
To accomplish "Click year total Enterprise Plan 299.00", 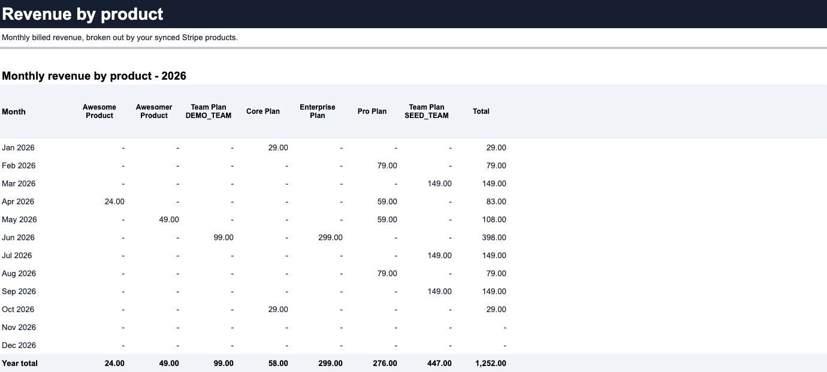I will pos(330,363).
